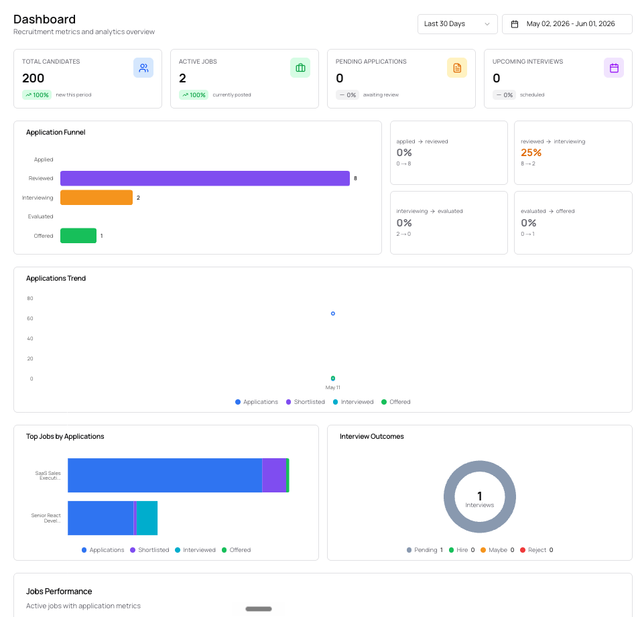Viewport: 636px width, 617px height.
Task: Open the May 02 - Jun 01 date picker
Action: 567,24
